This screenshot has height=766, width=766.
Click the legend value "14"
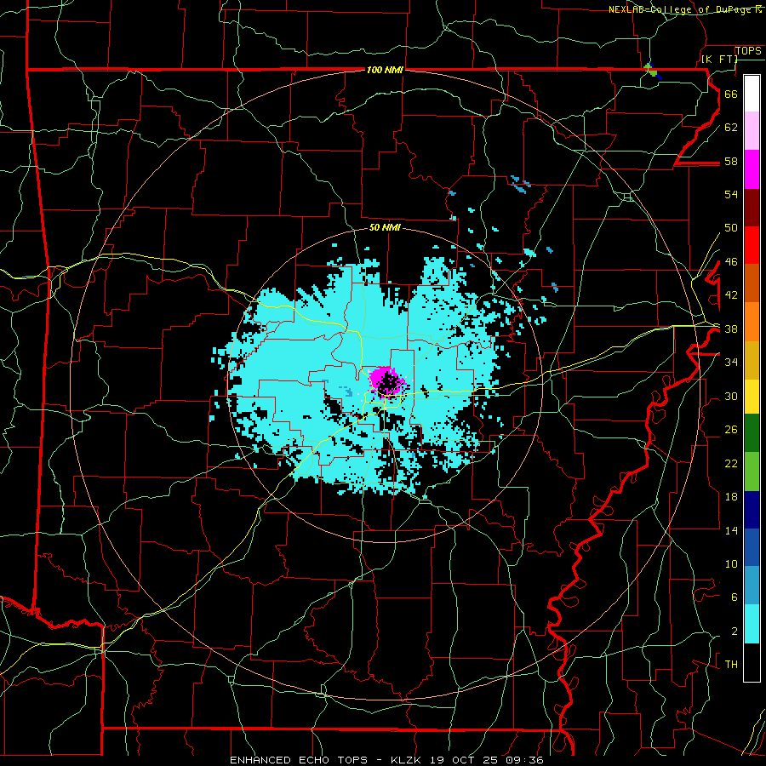pyautogui.click(x=731, y=530)
